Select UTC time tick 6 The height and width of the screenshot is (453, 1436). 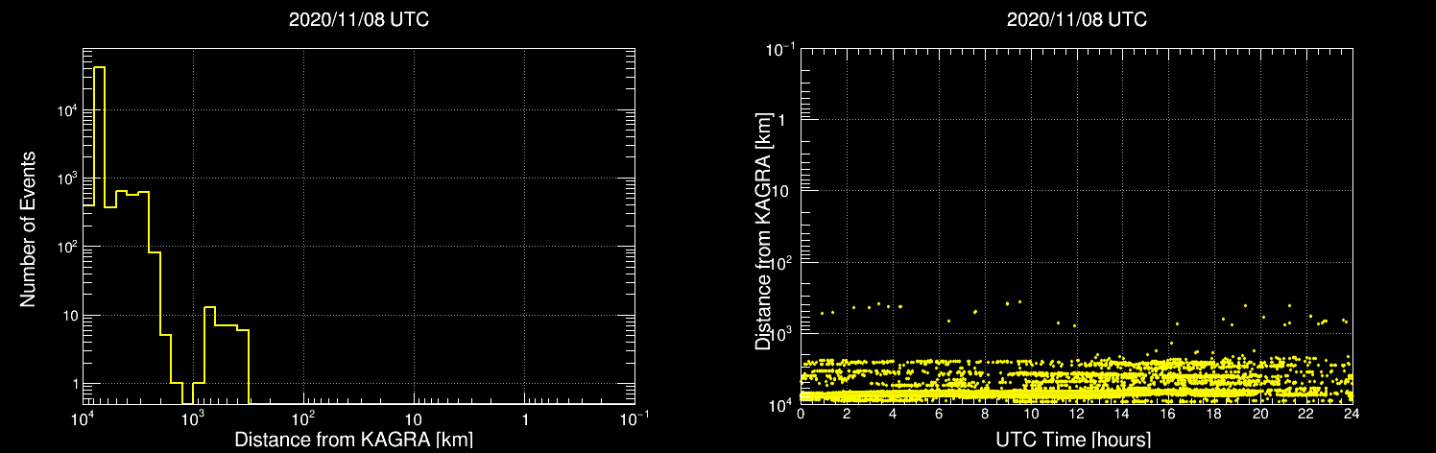point(939,415)
